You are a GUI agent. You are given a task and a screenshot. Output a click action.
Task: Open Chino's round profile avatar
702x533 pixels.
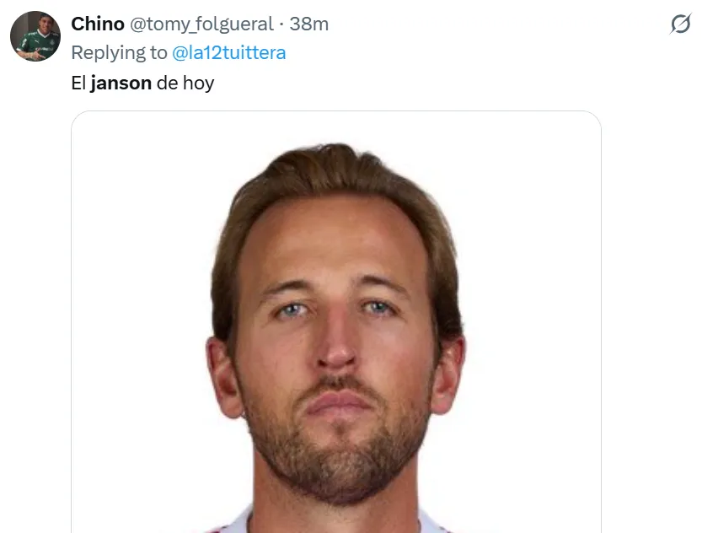point(35,36)
